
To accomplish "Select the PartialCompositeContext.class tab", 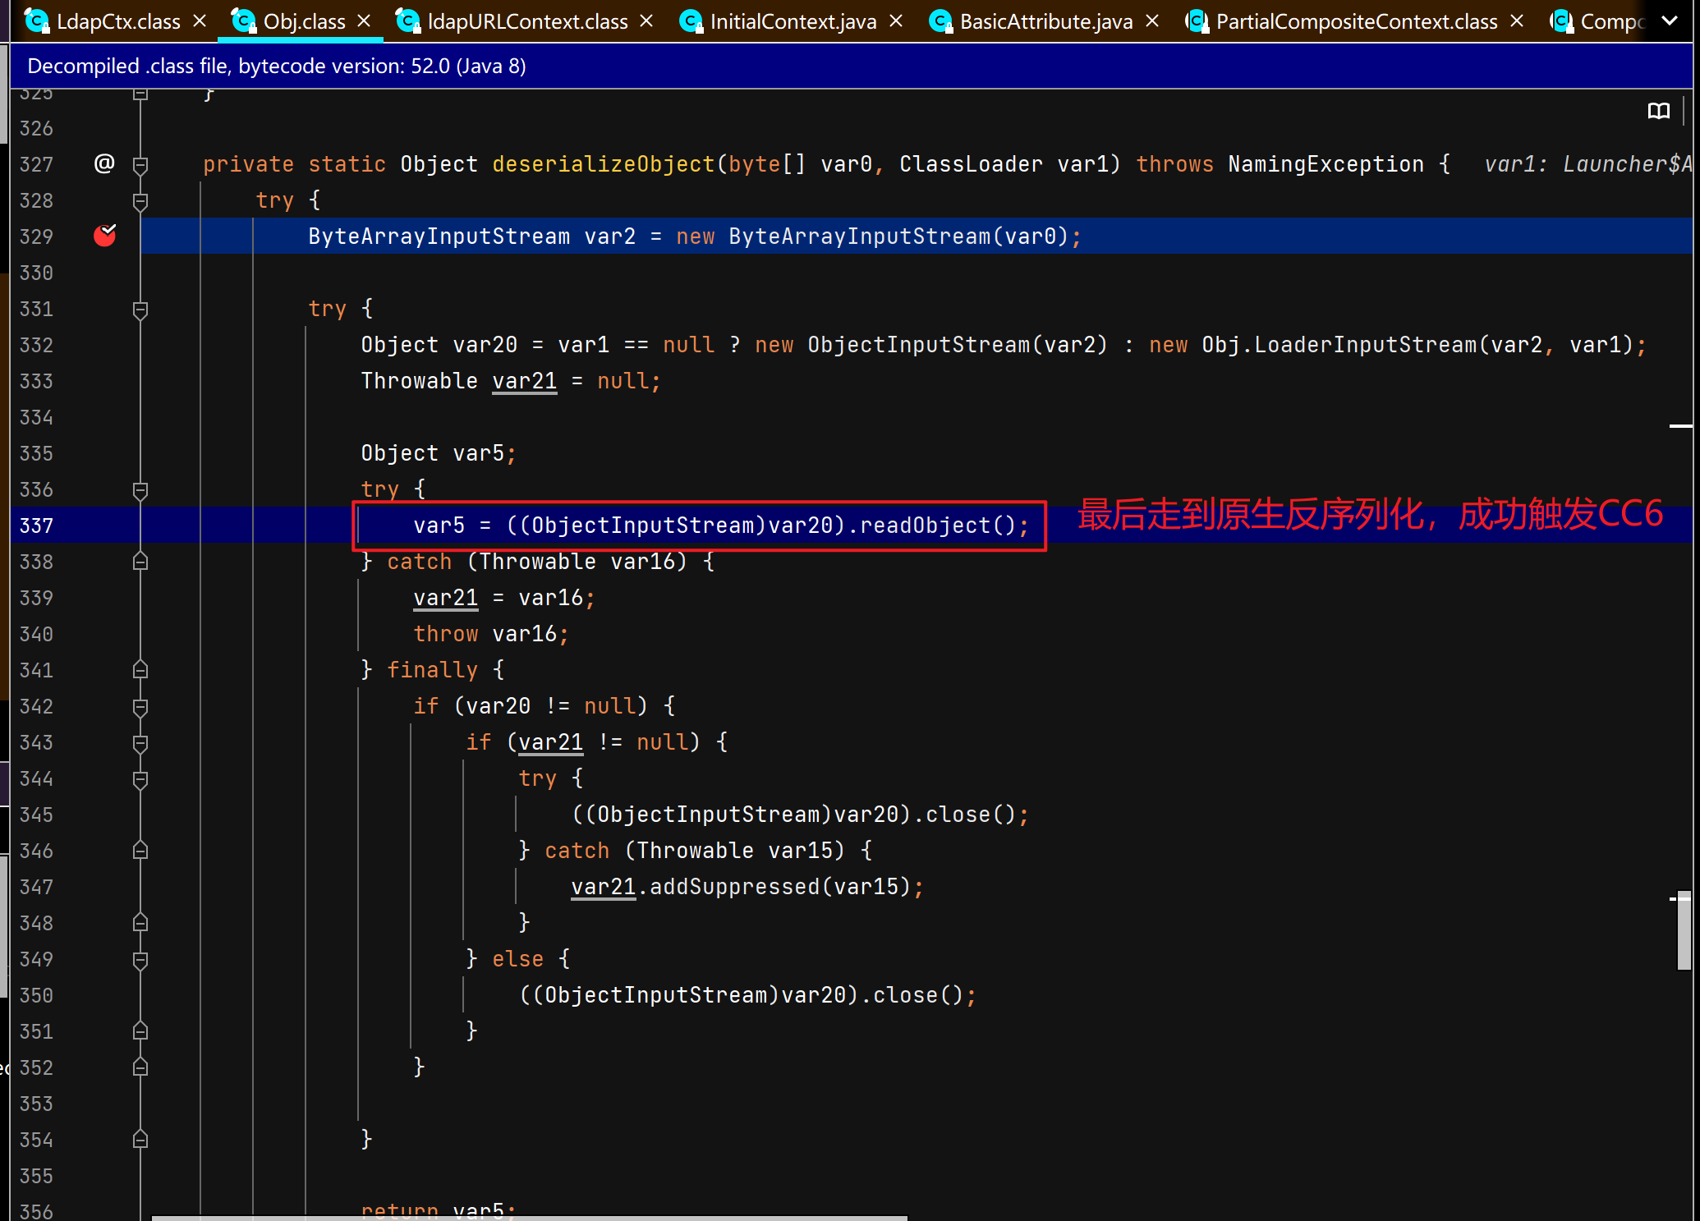I will pos(1356,21).
